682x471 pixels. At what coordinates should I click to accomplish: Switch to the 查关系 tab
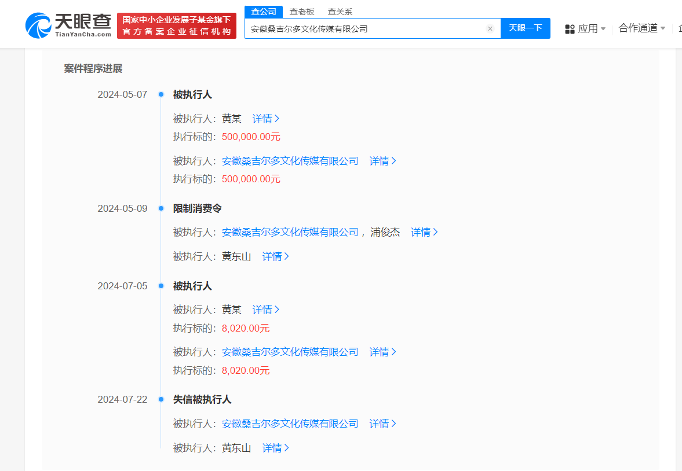point(340,11)
